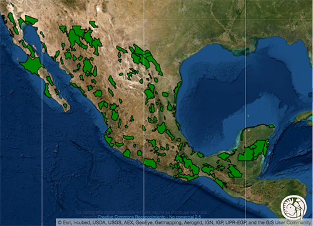Screen dimensions: 313x226
Task: Select the large green polygon on Baja California peninsula
Action: tap(32, 65)
